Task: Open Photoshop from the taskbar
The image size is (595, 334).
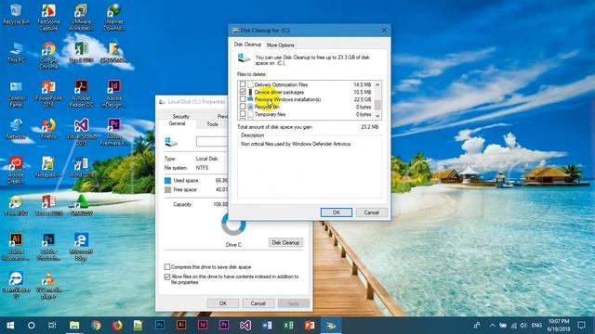Action: 160,326
